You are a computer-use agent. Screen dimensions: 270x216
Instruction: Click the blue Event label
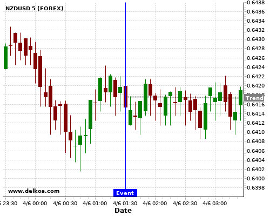click(x=125, y=193)
